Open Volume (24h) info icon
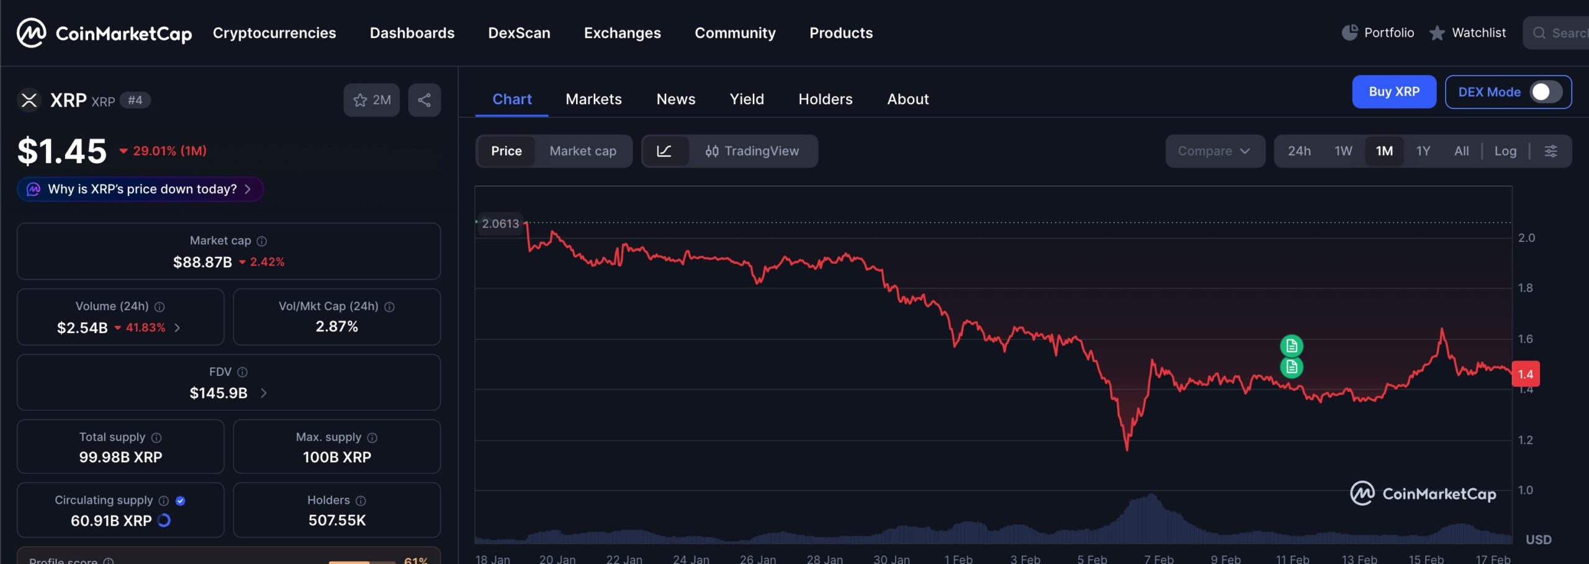The width and height of the screenshot is (1589, 564). pos(160,307)
